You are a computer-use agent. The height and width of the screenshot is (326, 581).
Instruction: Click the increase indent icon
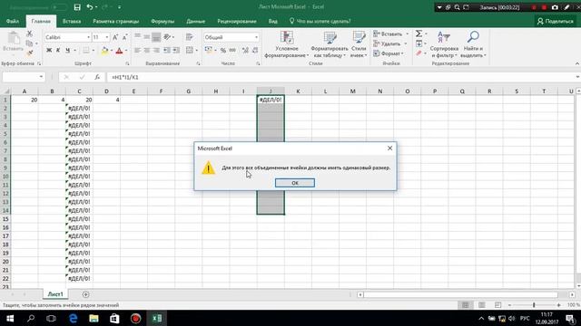pos(176,51)
